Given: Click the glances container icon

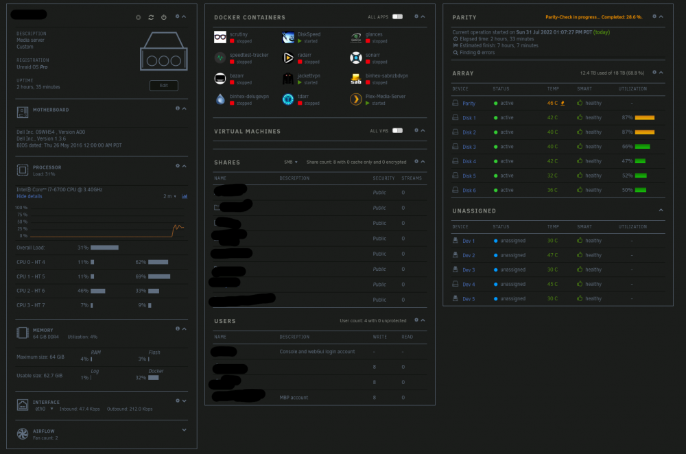Looking at the screenshot, I should pos(355,37).
